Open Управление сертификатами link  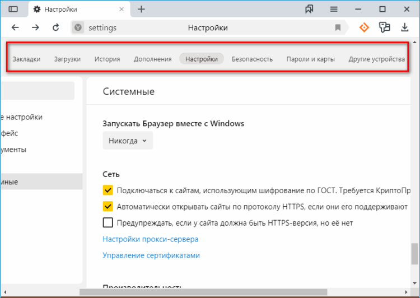151,255
